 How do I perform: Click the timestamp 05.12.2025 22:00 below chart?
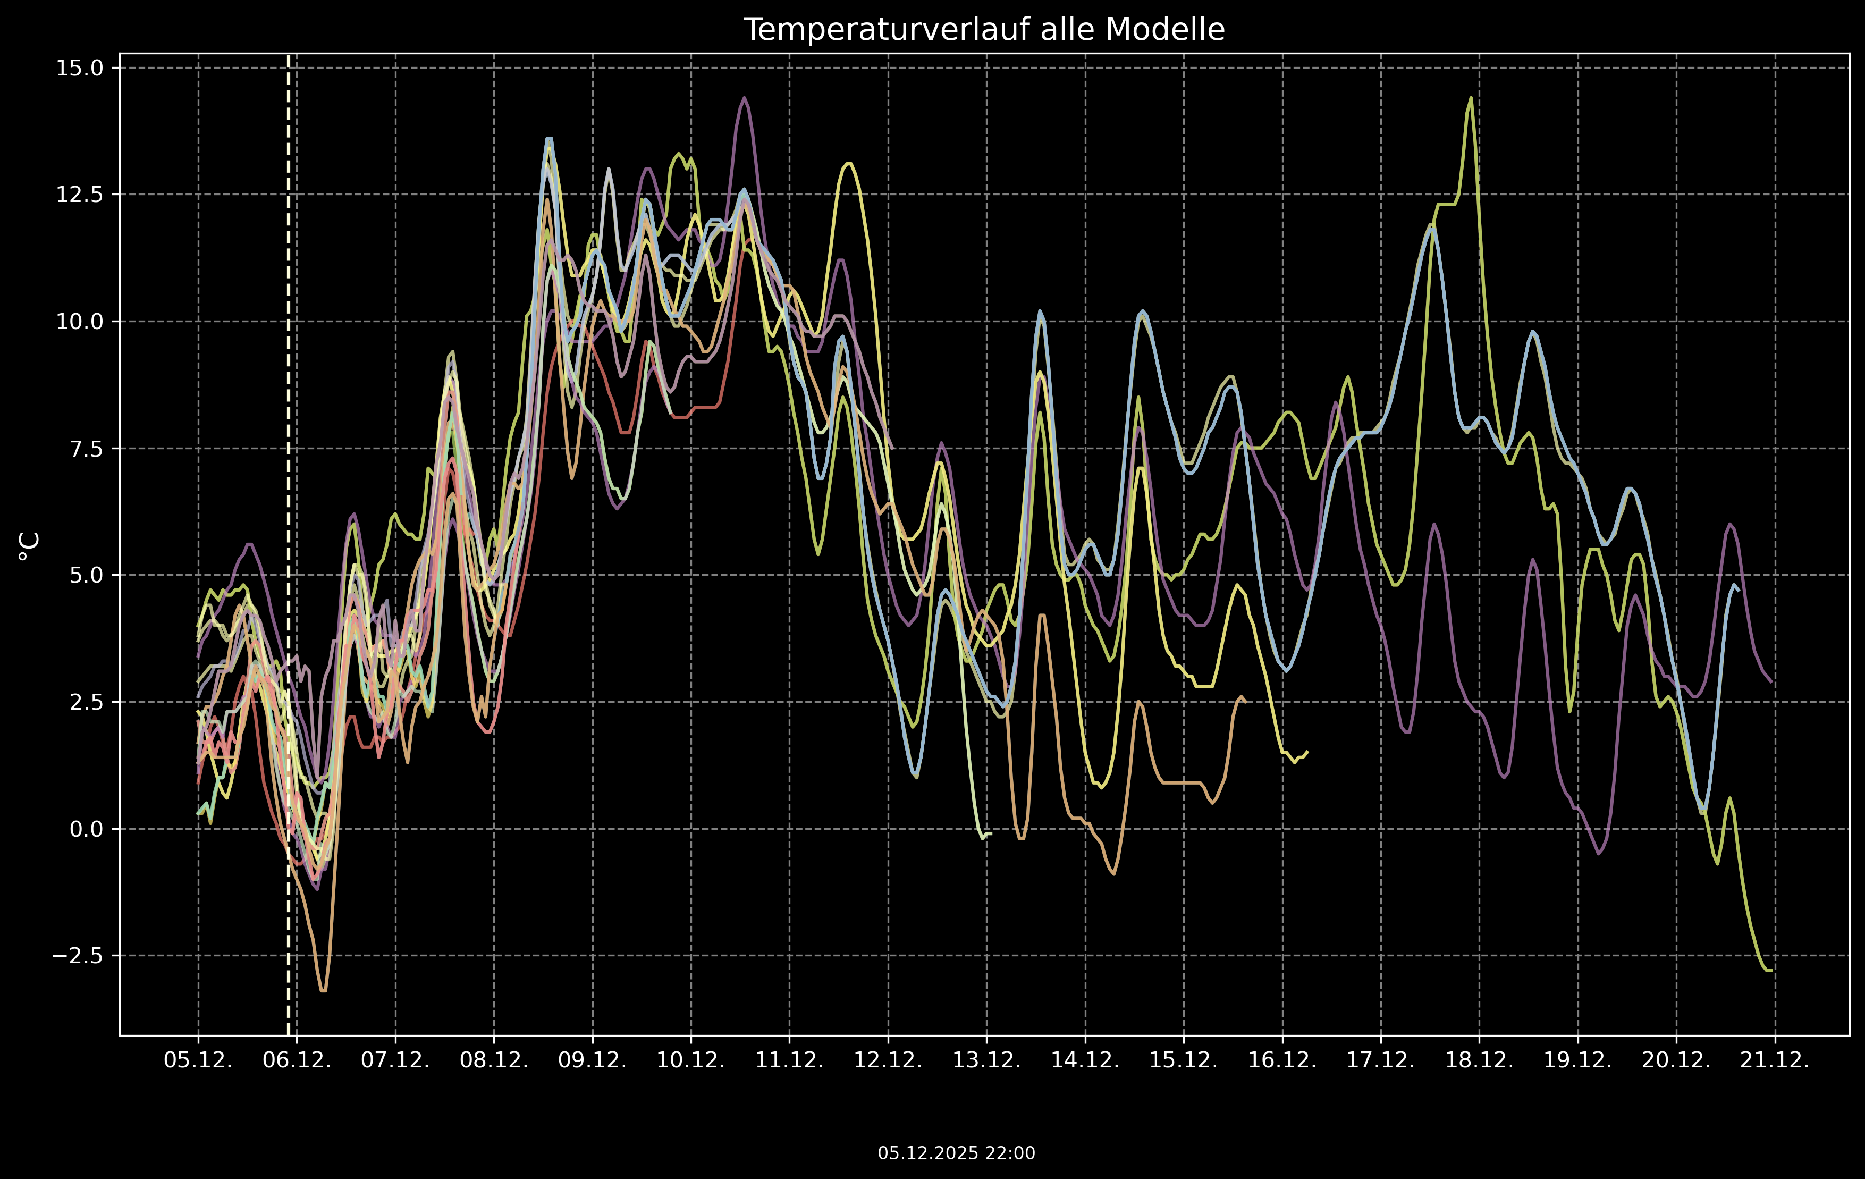(x=956, y=1153)
